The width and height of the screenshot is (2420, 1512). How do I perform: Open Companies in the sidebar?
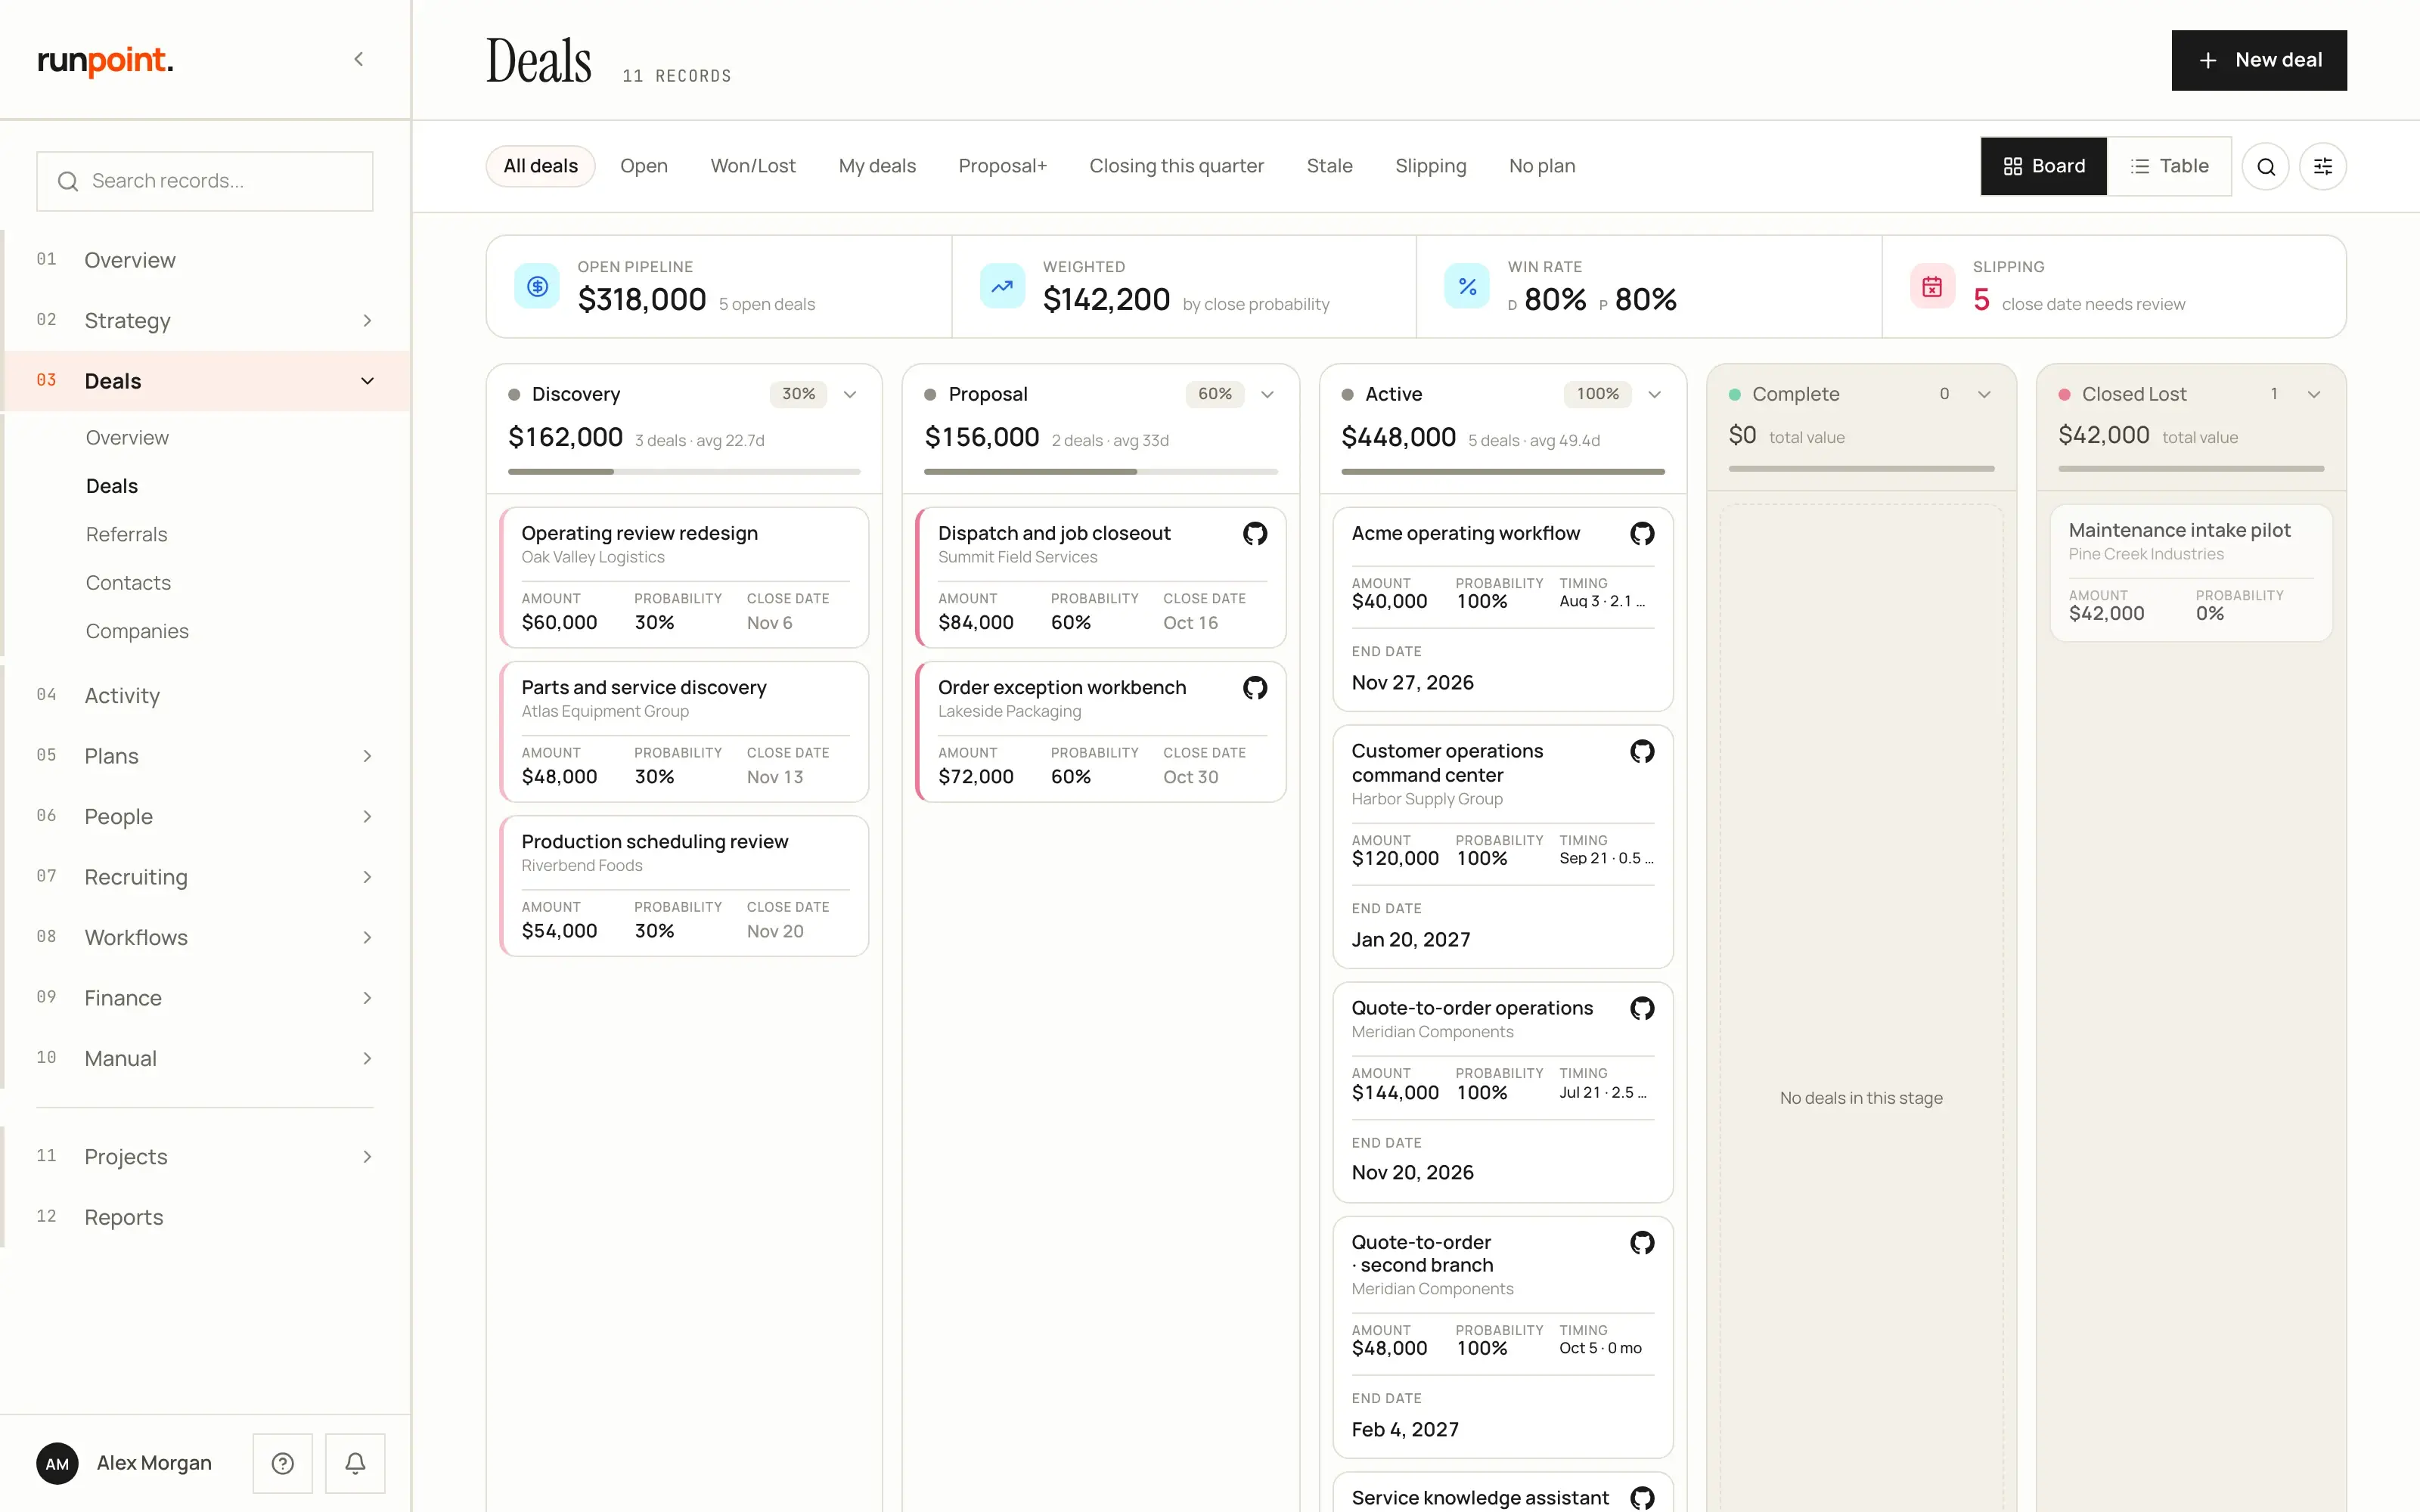137,631
